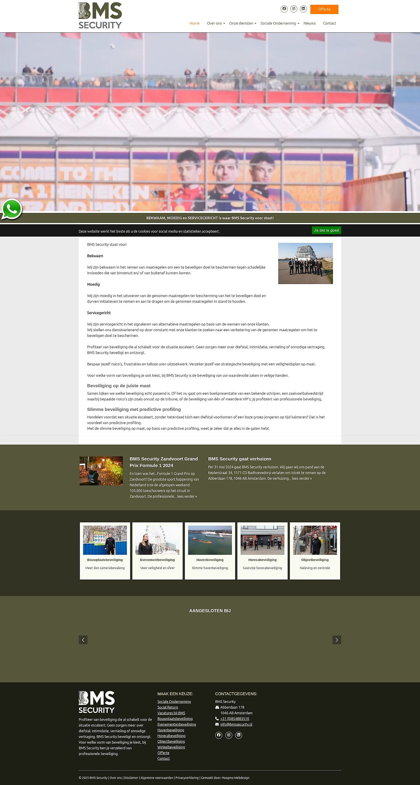
Task: Expand the Onze diensten dropdown menu
Action: click(x=242, y=23)
